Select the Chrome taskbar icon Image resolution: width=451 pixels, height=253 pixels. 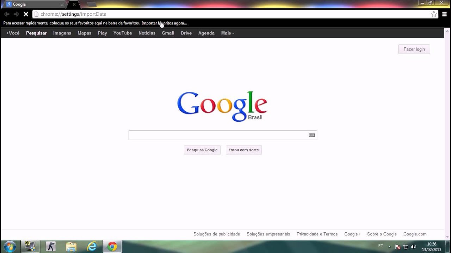[x=112, y=247]
